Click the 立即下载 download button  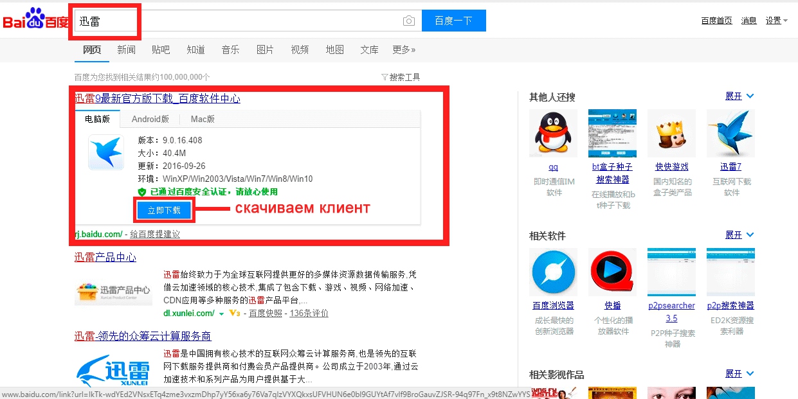coord(164,210)
